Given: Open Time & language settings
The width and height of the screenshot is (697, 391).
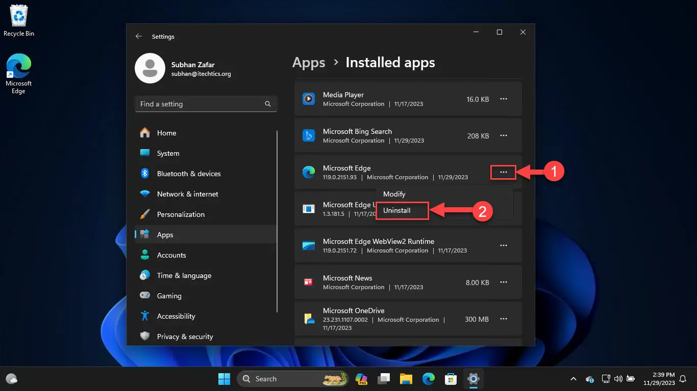Looking at the screenshot, I should pos(206,275).
